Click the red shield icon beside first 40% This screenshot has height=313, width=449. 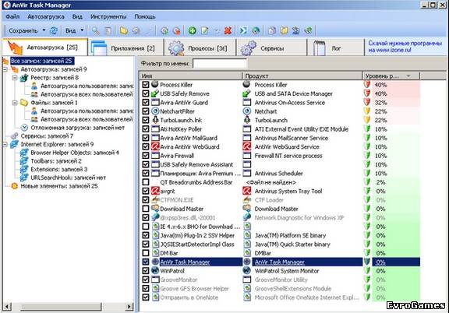coord(367,84)
